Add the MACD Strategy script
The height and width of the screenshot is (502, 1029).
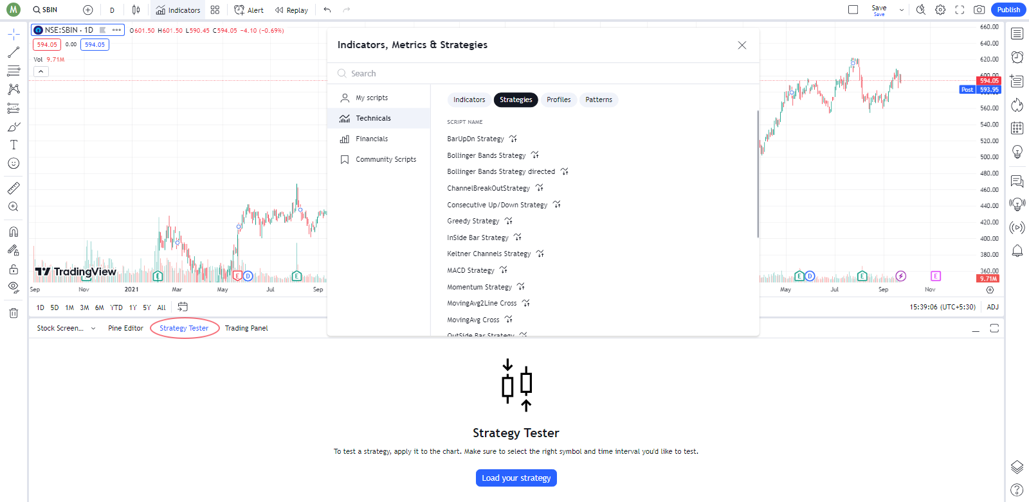(471, 270)
